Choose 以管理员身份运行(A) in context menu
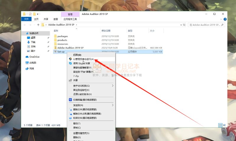The width and height of the screenshot is (236, 141). [x=83, y=59]
